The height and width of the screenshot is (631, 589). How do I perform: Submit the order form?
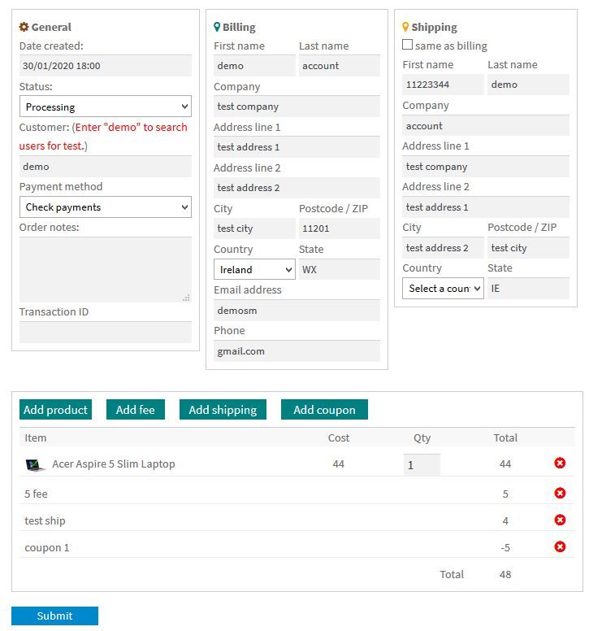54,616
